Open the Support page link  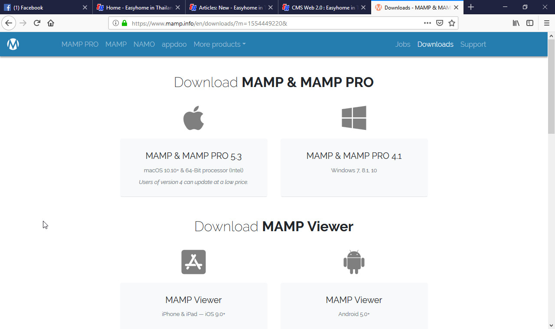(473, 44)
